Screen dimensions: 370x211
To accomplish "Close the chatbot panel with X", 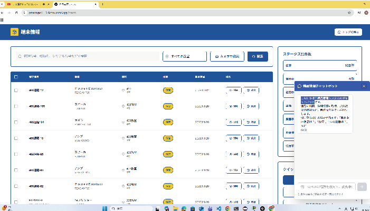I will coord(364,85).
